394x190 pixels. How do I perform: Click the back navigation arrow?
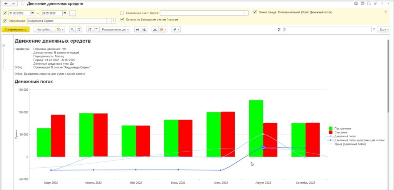(6, 4)
